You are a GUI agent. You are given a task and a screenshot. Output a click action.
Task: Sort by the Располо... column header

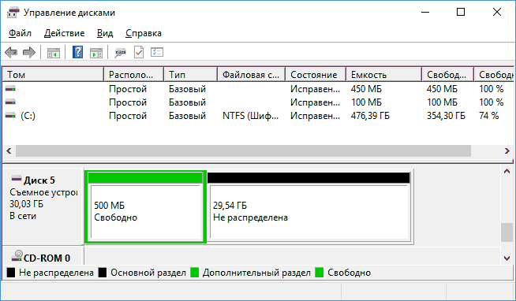134,75
